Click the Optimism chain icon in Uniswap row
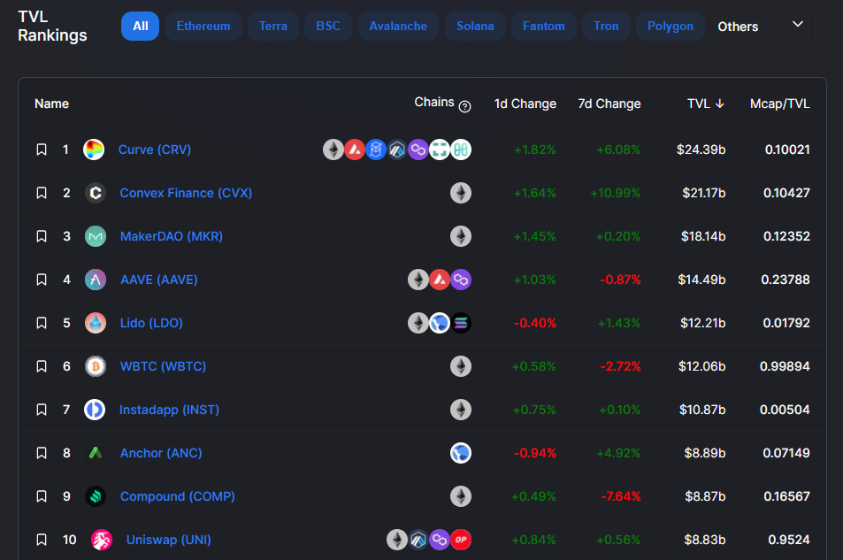Image resolution: width=843 pixels, height=560 pixels. [461, 540]
